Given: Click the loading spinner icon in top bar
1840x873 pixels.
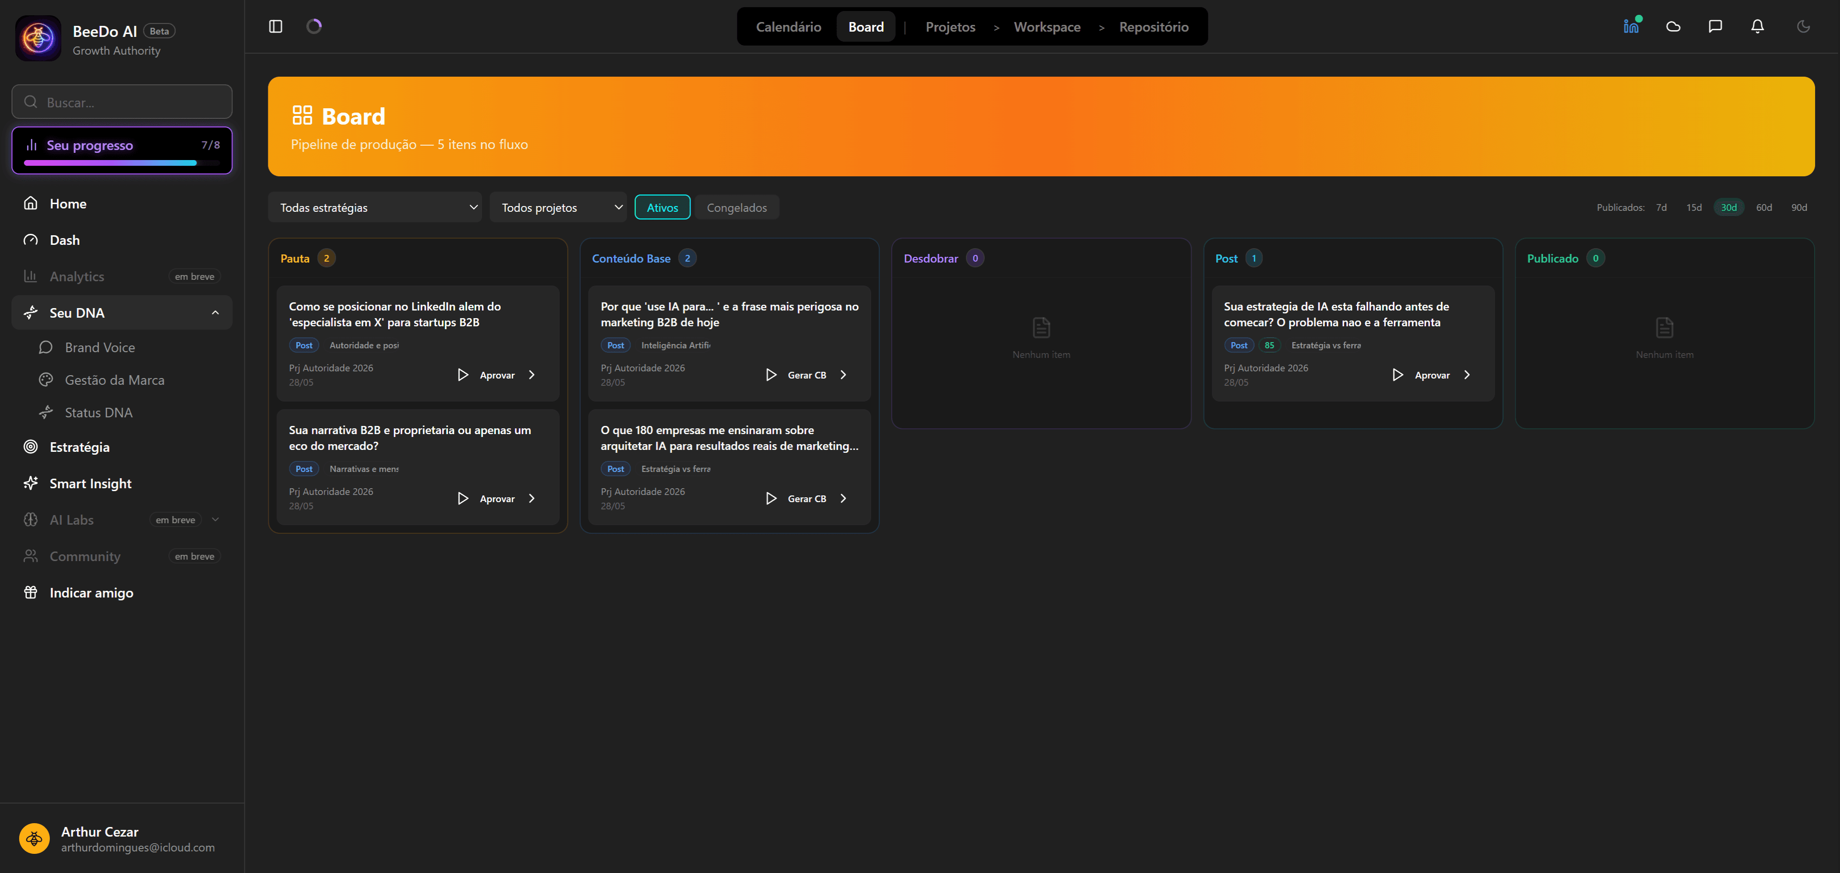Looking at the screenshot, I should tap(314, 26).
